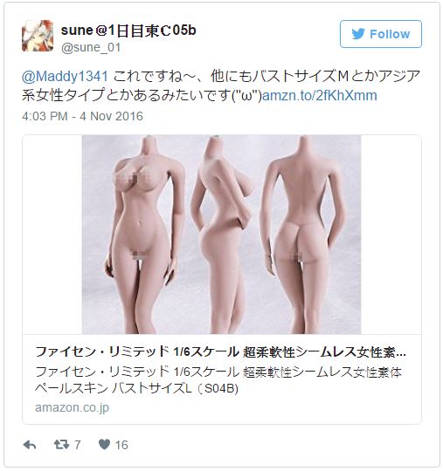Open the display name sune@1日目東C05b

(x=128, y=31)
